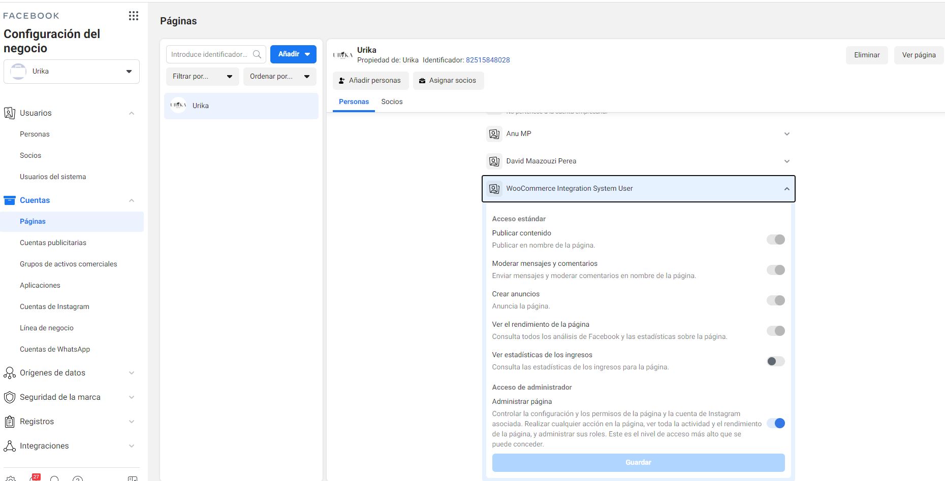The height and width of the screenshot is (481, 945).
Task: Click the Ver página button
Action: click(x=919, y=55)
